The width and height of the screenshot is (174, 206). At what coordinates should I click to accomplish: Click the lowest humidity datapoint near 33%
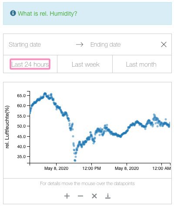75,160
